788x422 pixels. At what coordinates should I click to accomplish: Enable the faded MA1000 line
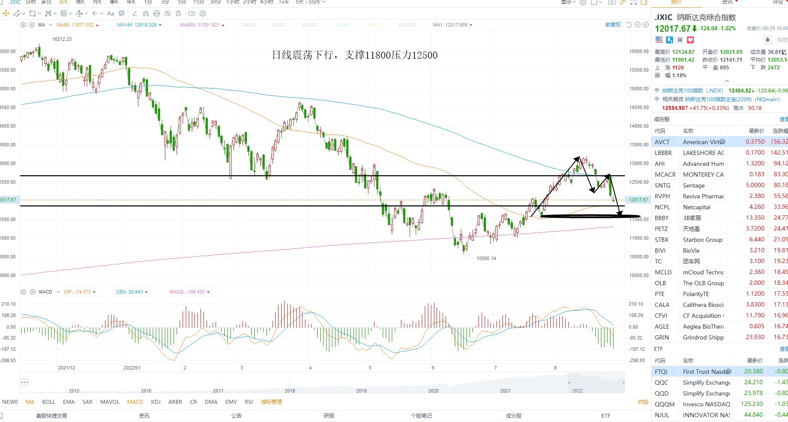click(407, 25)
